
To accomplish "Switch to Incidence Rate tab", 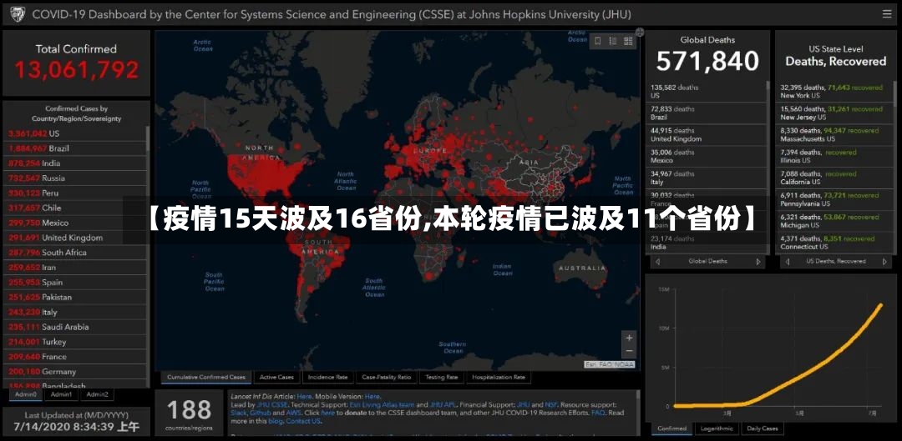I will 327,378.
